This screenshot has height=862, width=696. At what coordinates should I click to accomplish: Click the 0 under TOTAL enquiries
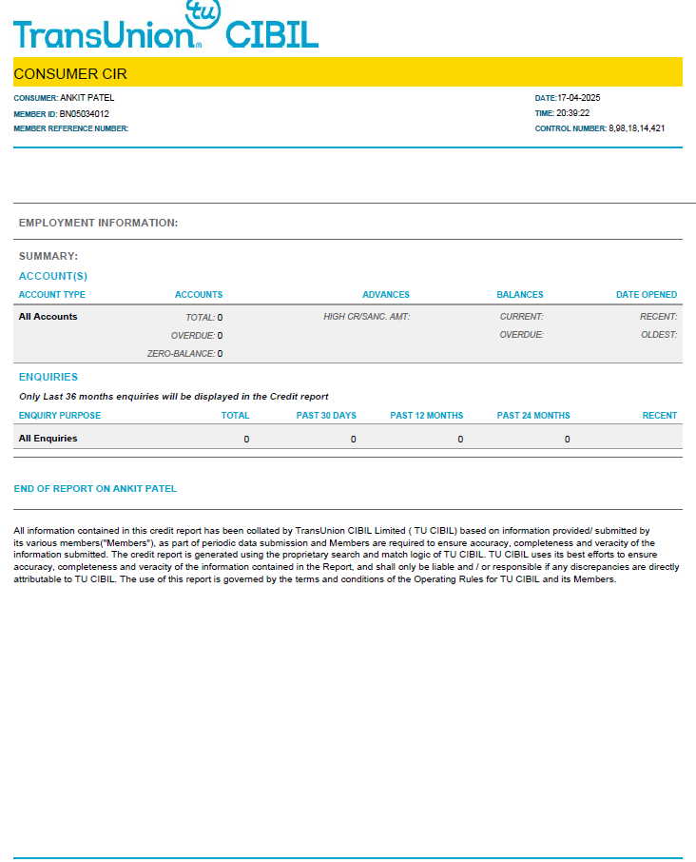[246, 440]
